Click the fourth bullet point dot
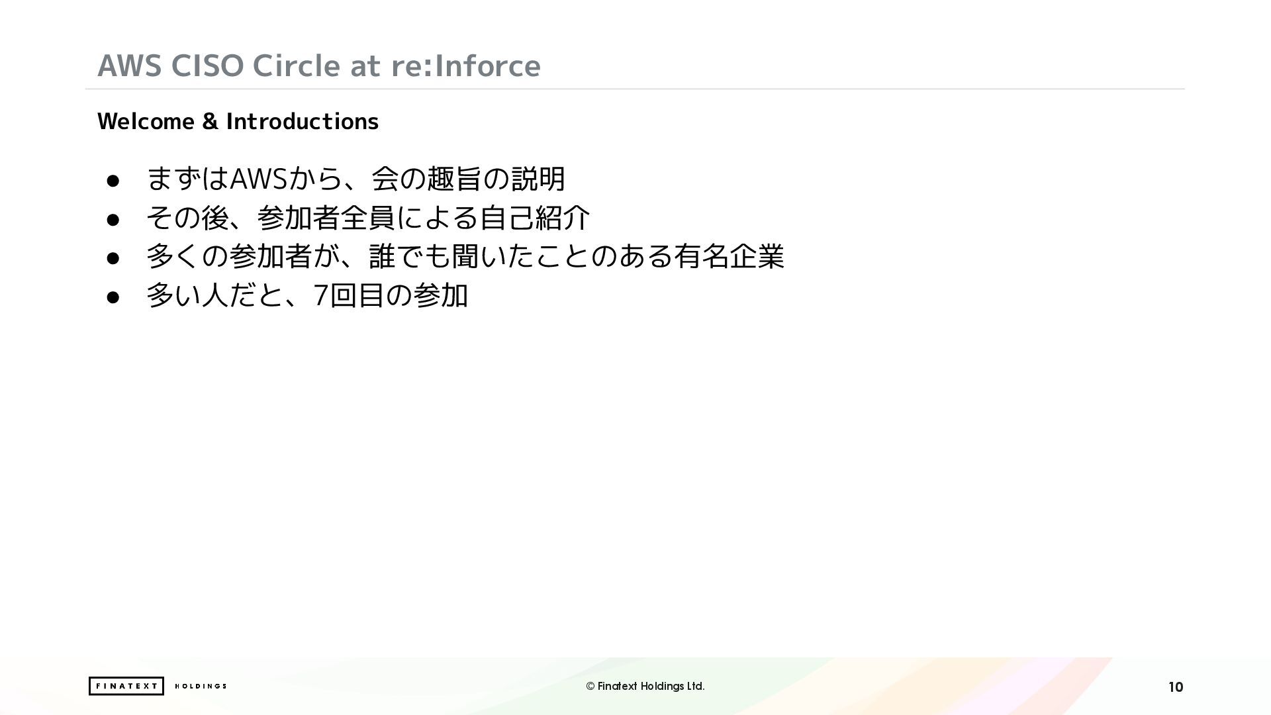 (113, 297)
